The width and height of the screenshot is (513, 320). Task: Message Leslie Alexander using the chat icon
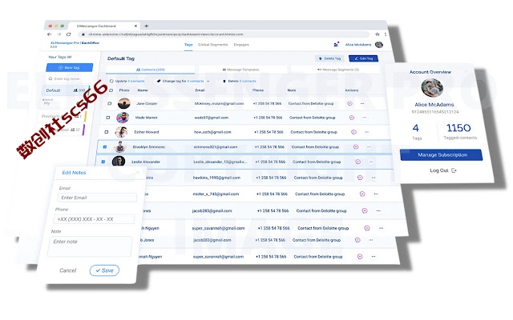358,162
